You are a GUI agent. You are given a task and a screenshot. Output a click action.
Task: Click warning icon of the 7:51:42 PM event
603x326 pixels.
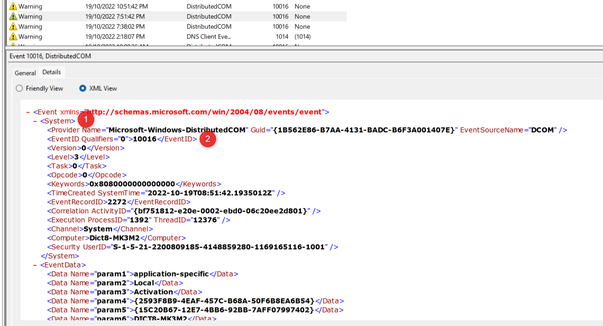point(13,17)
